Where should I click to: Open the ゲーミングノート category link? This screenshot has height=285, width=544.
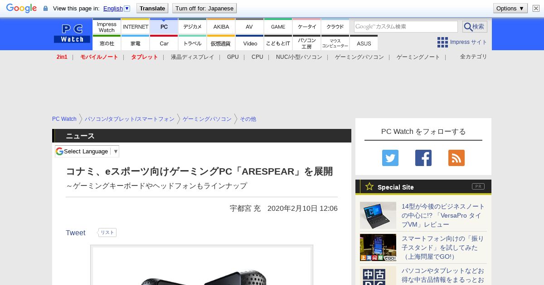(418, 57)
